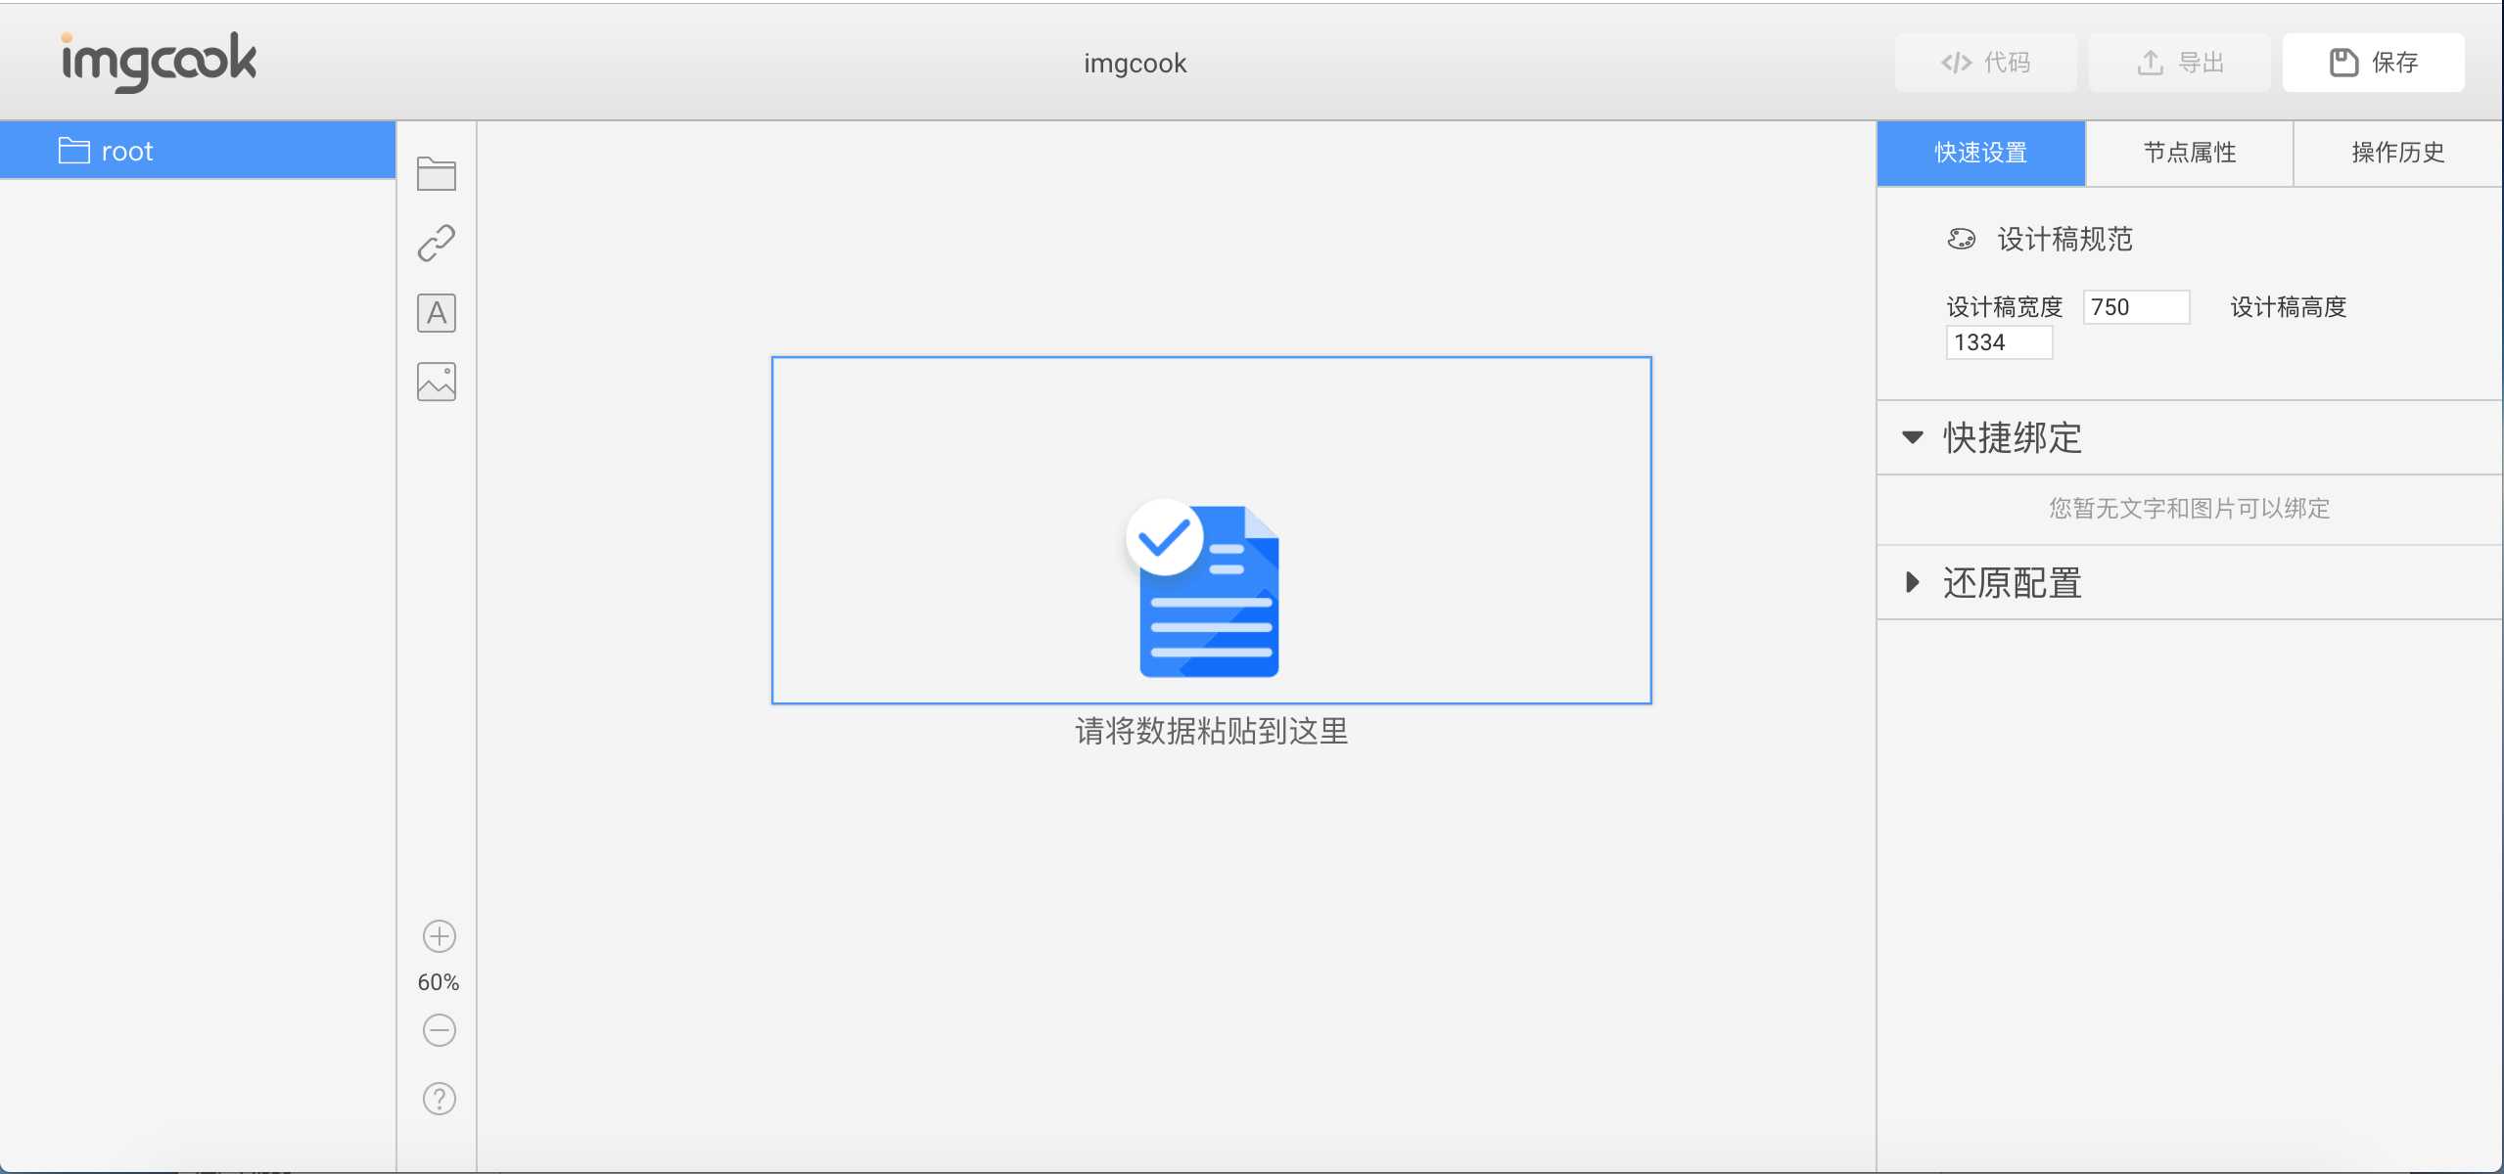Image resolution: width=2504 pixels, height=1174 pixels.
Task: Zoom out with the minus icon
Action: 439,1030
